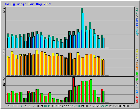Click the 'Sites' legend label
The width and height of the screenshot is (140, 109).
[x=137, y=66]
